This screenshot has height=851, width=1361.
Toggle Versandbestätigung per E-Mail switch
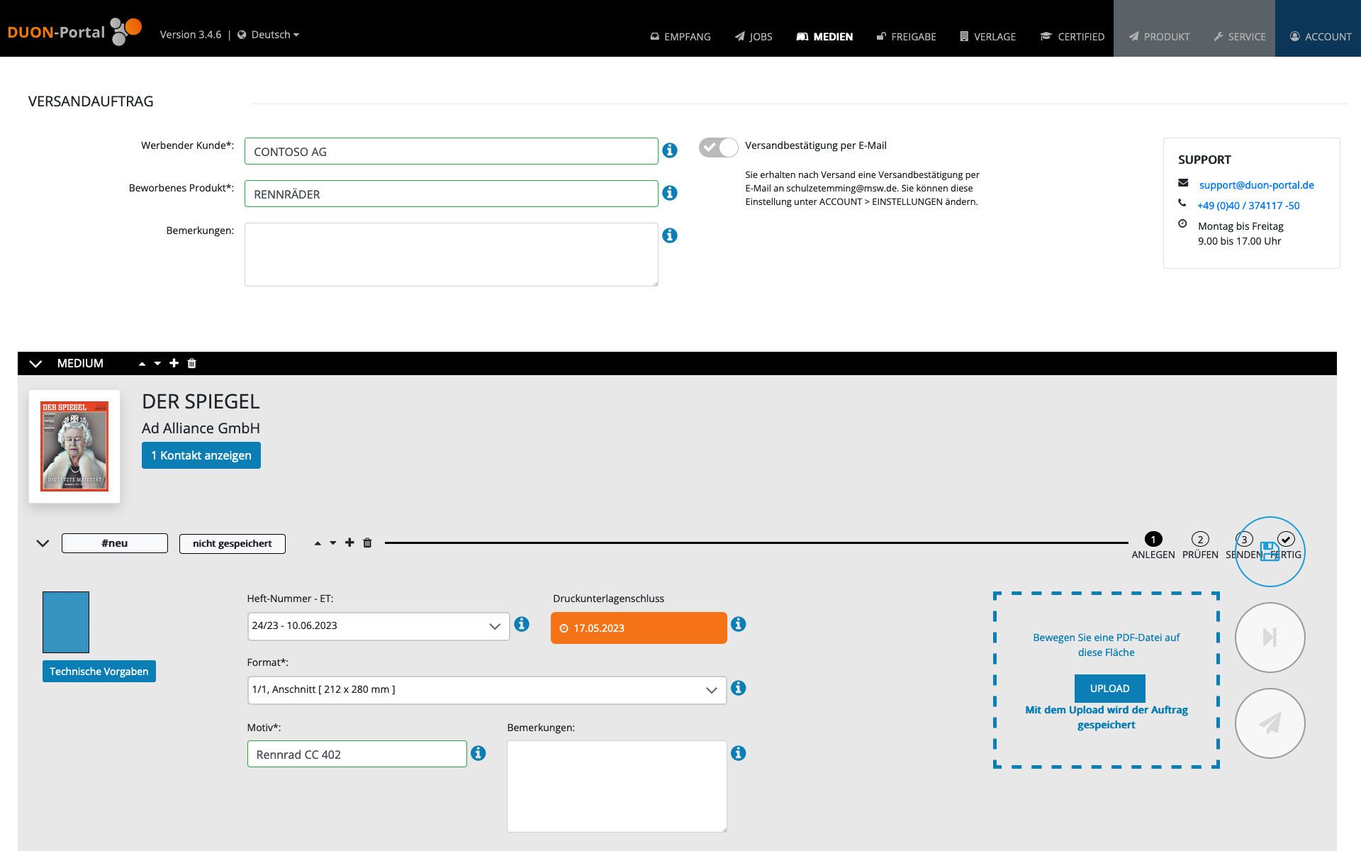point(718,147)
